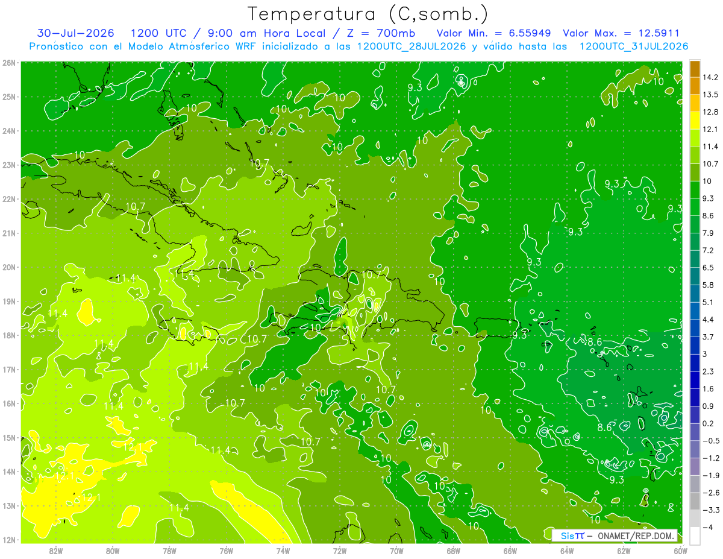This screenshot has height=559, width=723.
Task: Click the '1200UTC_28JUL2026' initialization time
Action: (411, 46)
